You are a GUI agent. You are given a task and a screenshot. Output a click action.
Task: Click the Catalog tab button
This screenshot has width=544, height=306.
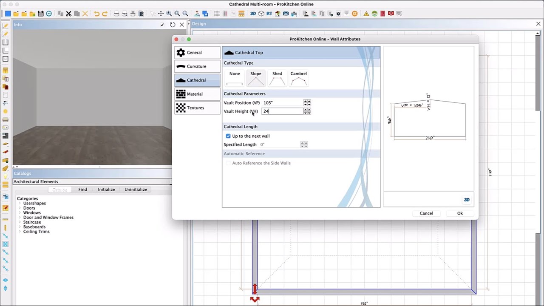coord(60,190)
